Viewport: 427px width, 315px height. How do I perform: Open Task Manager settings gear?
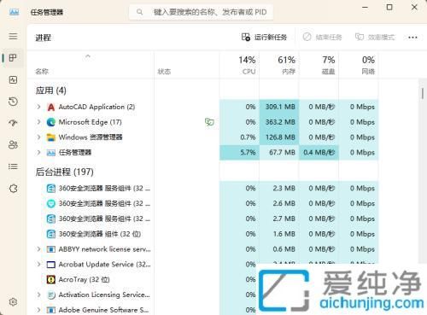click(x=13, y=301)
